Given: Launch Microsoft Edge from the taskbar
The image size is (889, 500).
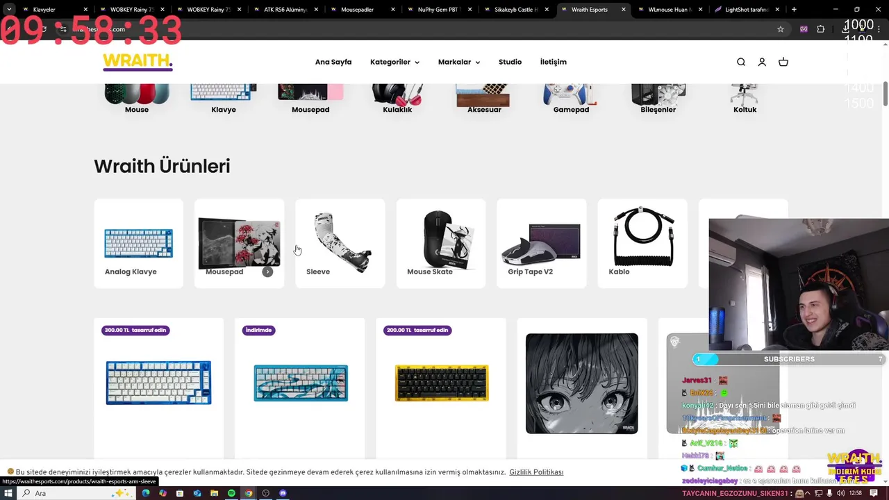Looking at the screenshot, I should (146, 493).
